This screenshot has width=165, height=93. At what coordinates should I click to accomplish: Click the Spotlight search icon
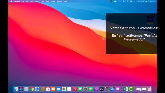[x=127, y=1]
